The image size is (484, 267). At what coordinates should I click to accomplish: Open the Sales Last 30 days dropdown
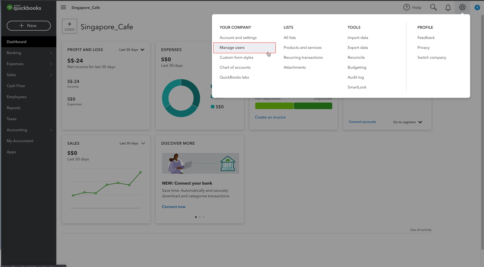pos(132,143)
